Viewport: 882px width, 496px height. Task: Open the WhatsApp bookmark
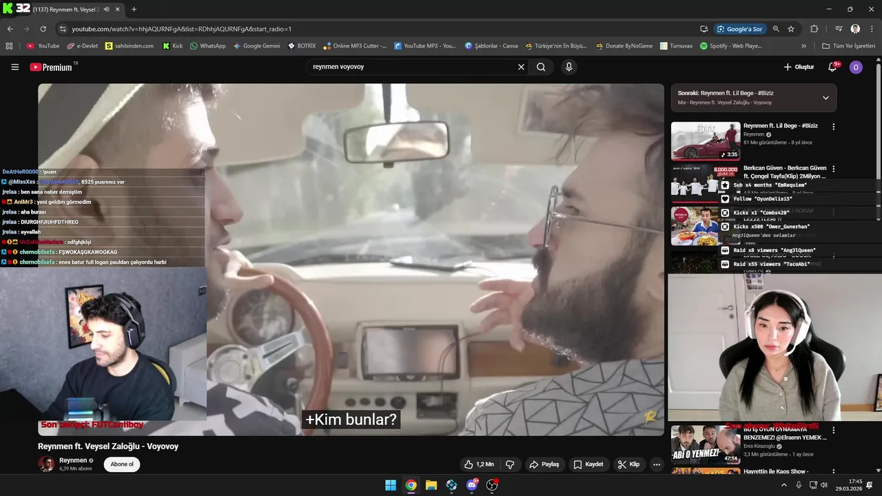(x=207, y=46)
